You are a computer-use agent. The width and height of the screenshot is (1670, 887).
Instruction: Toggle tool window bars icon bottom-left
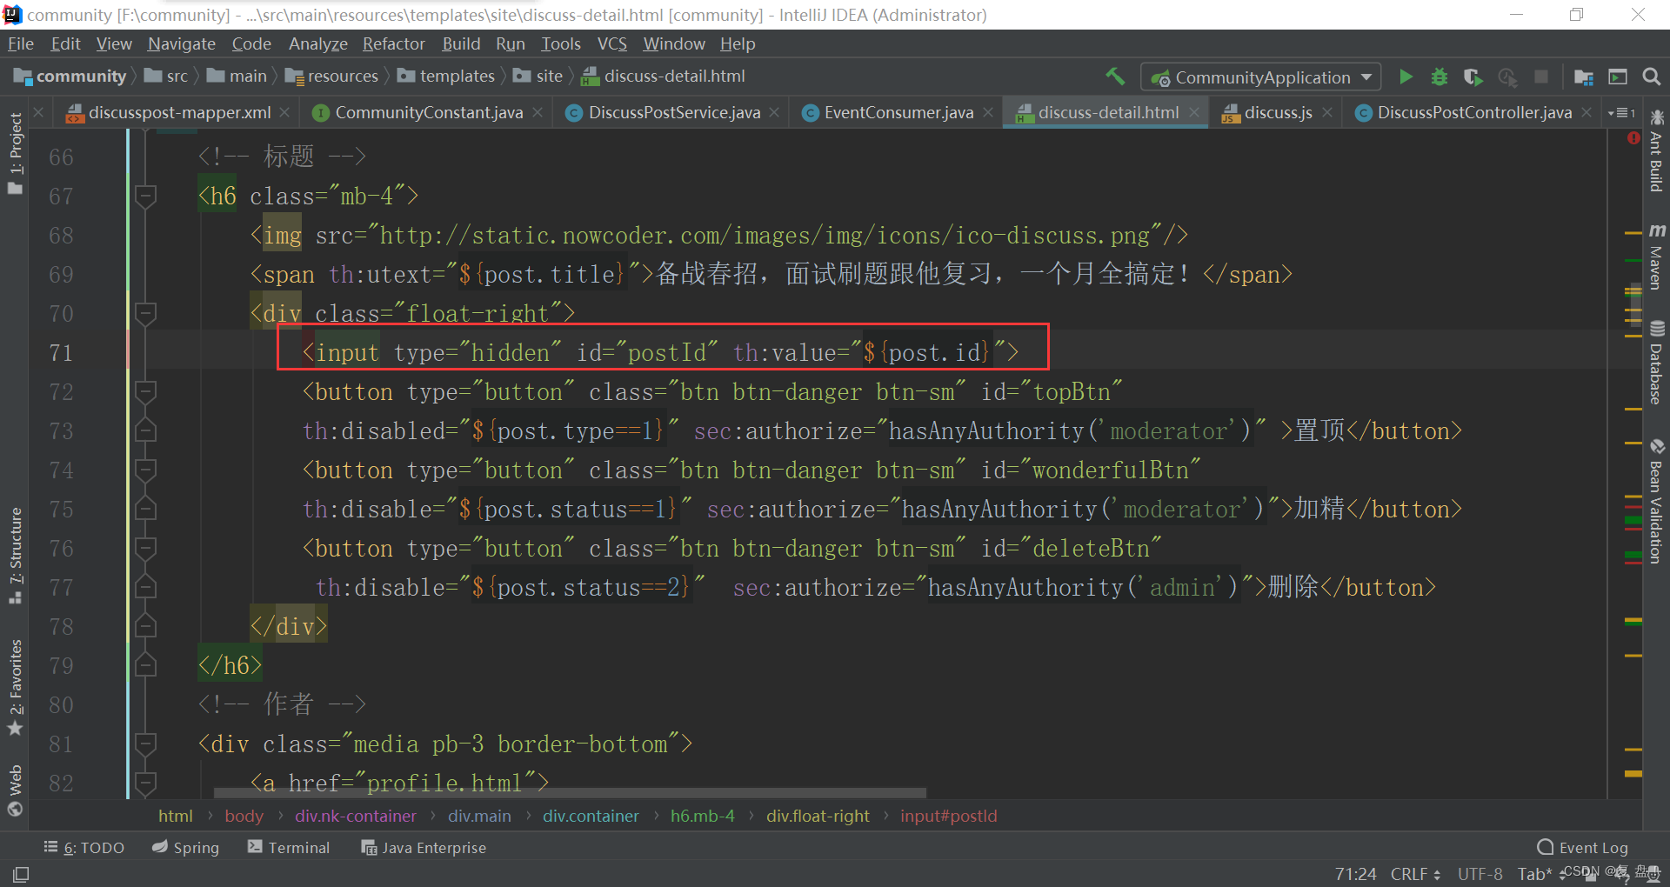(21, 874)
